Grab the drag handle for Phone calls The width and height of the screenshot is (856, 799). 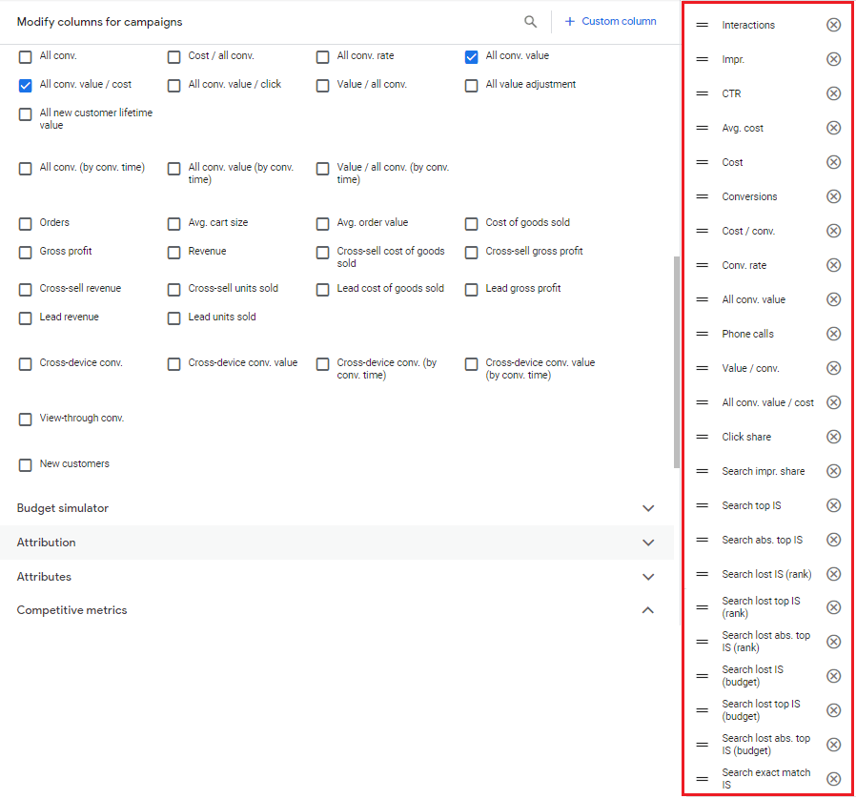(702, 334)
